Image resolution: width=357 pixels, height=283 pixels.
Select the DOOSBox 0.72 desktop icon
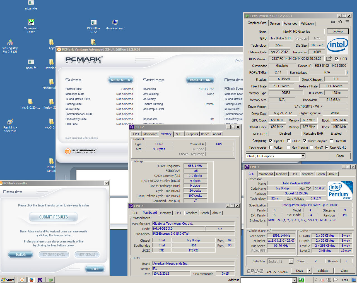pyautogui.click(x=94, y=26)
